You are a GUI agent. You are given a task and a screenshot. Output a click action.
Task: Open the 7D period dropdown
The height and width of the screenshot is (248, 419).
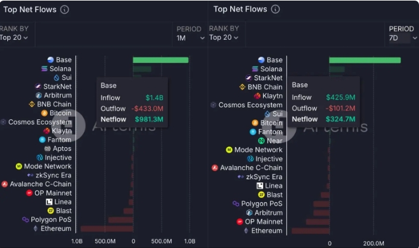pyautogui.click(x=403, y=38)
